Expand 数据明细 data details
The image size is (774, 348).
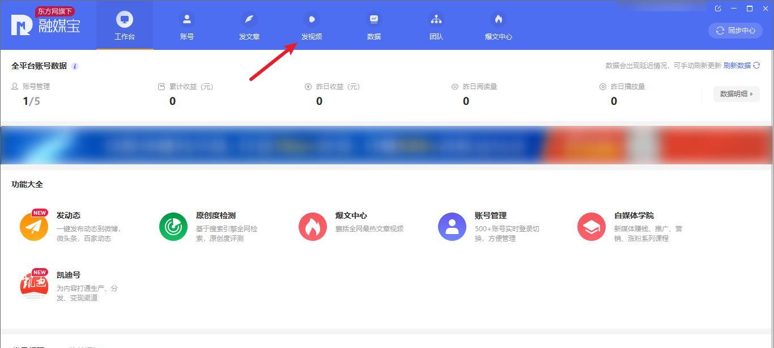click(x=737, y=94)
